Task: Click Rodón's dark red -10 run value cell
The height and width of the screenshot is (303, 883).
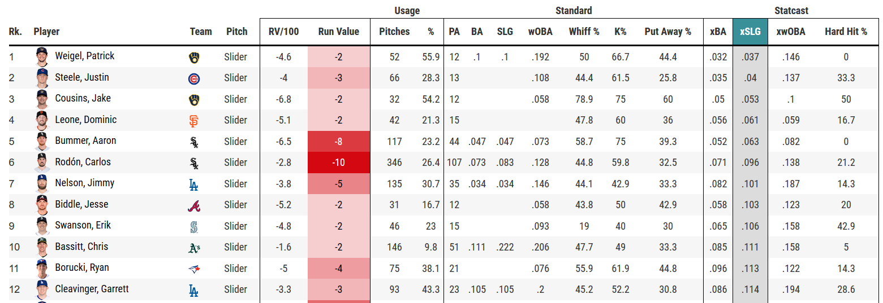Action: (338, 163)
